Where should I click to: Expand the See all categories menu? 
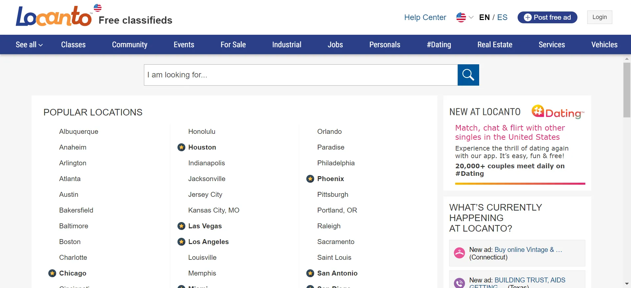(x=29, y=45)
